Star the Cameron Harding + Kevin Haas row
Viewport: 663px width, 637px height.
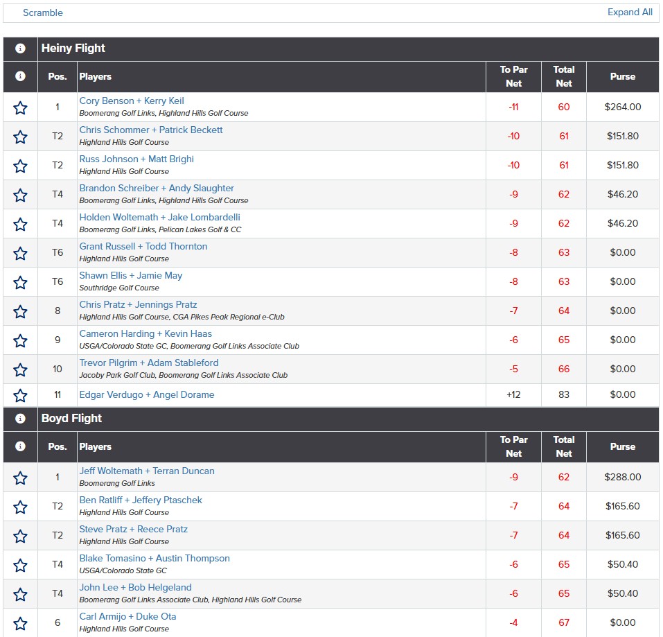pos(20,340)
